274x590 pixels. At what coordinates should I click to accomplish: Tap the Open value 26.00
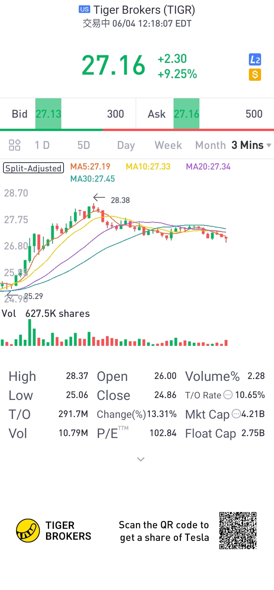coord(166,376)
